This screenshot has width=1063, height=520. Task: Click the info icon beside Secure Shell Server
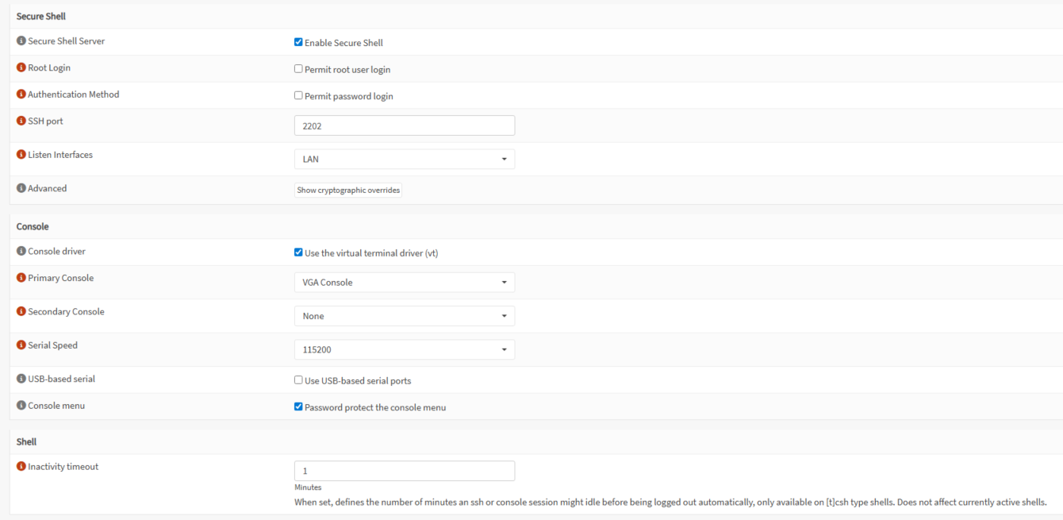(21, 41)
